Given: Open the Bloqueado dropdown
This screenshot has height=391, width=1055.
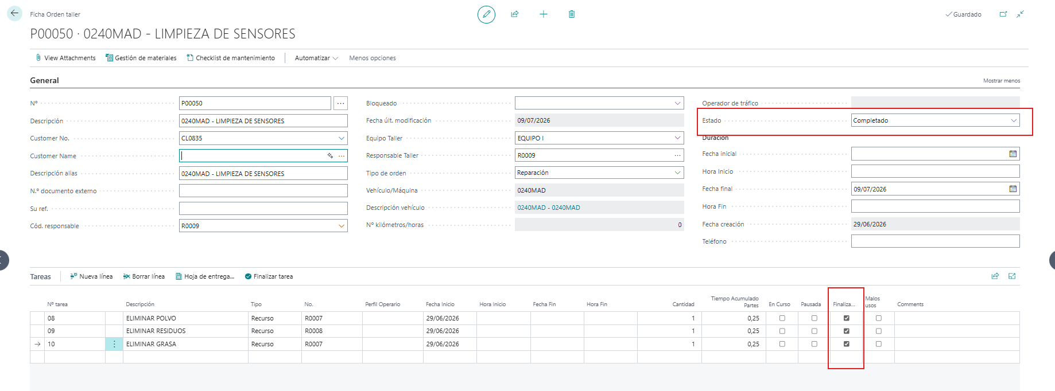Looking at the screenshot, I should pyautogui.click(x=677, y=103).
